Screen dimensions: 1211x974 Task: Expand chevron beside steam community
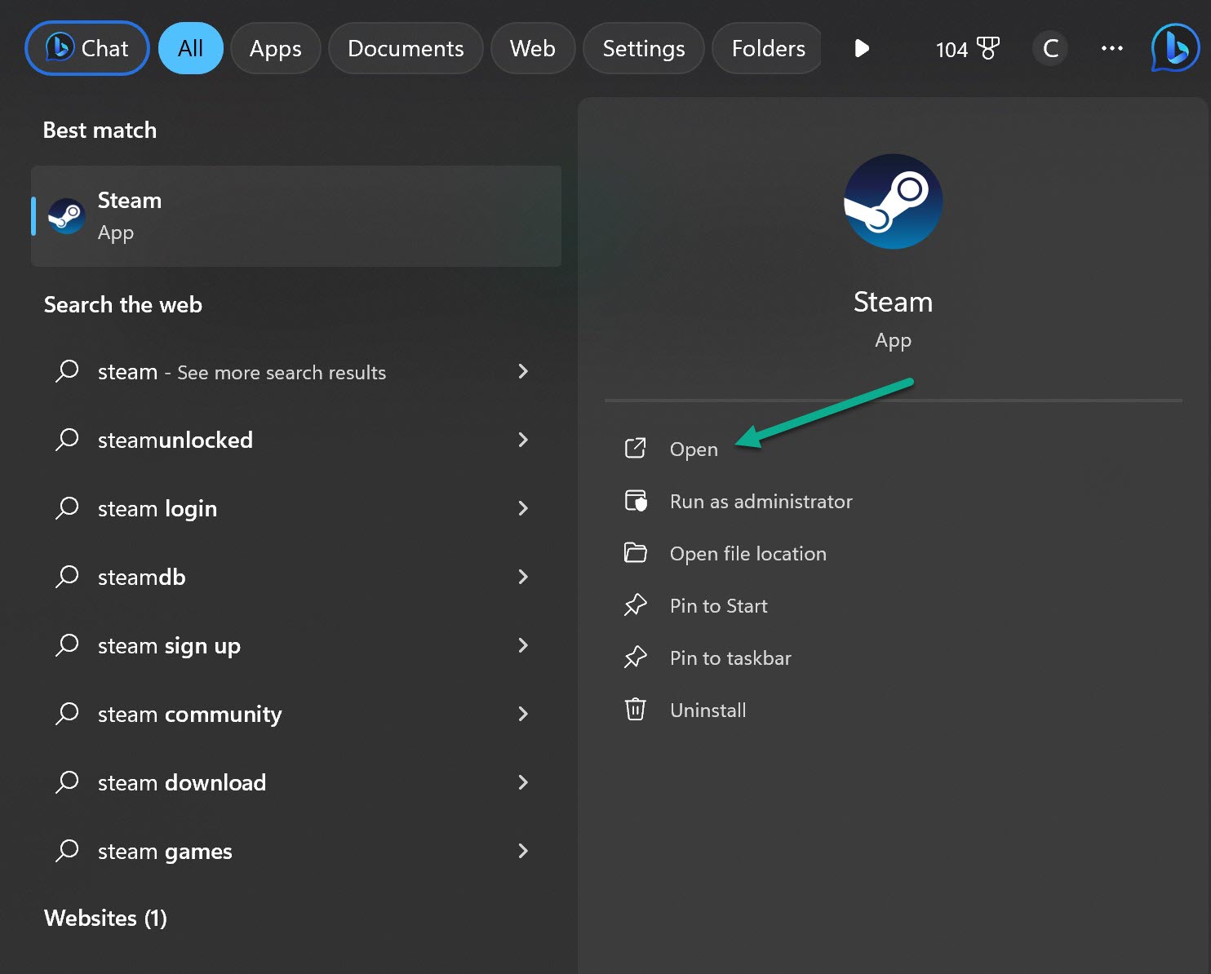pos(523,714)
